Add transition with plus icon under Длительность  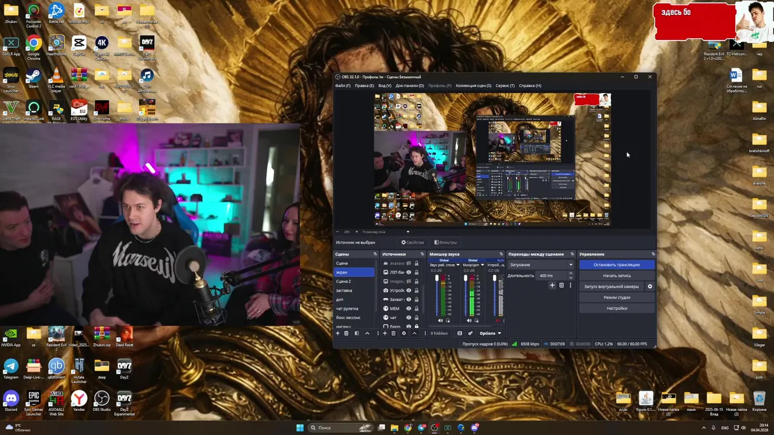(x=552, y=285)
